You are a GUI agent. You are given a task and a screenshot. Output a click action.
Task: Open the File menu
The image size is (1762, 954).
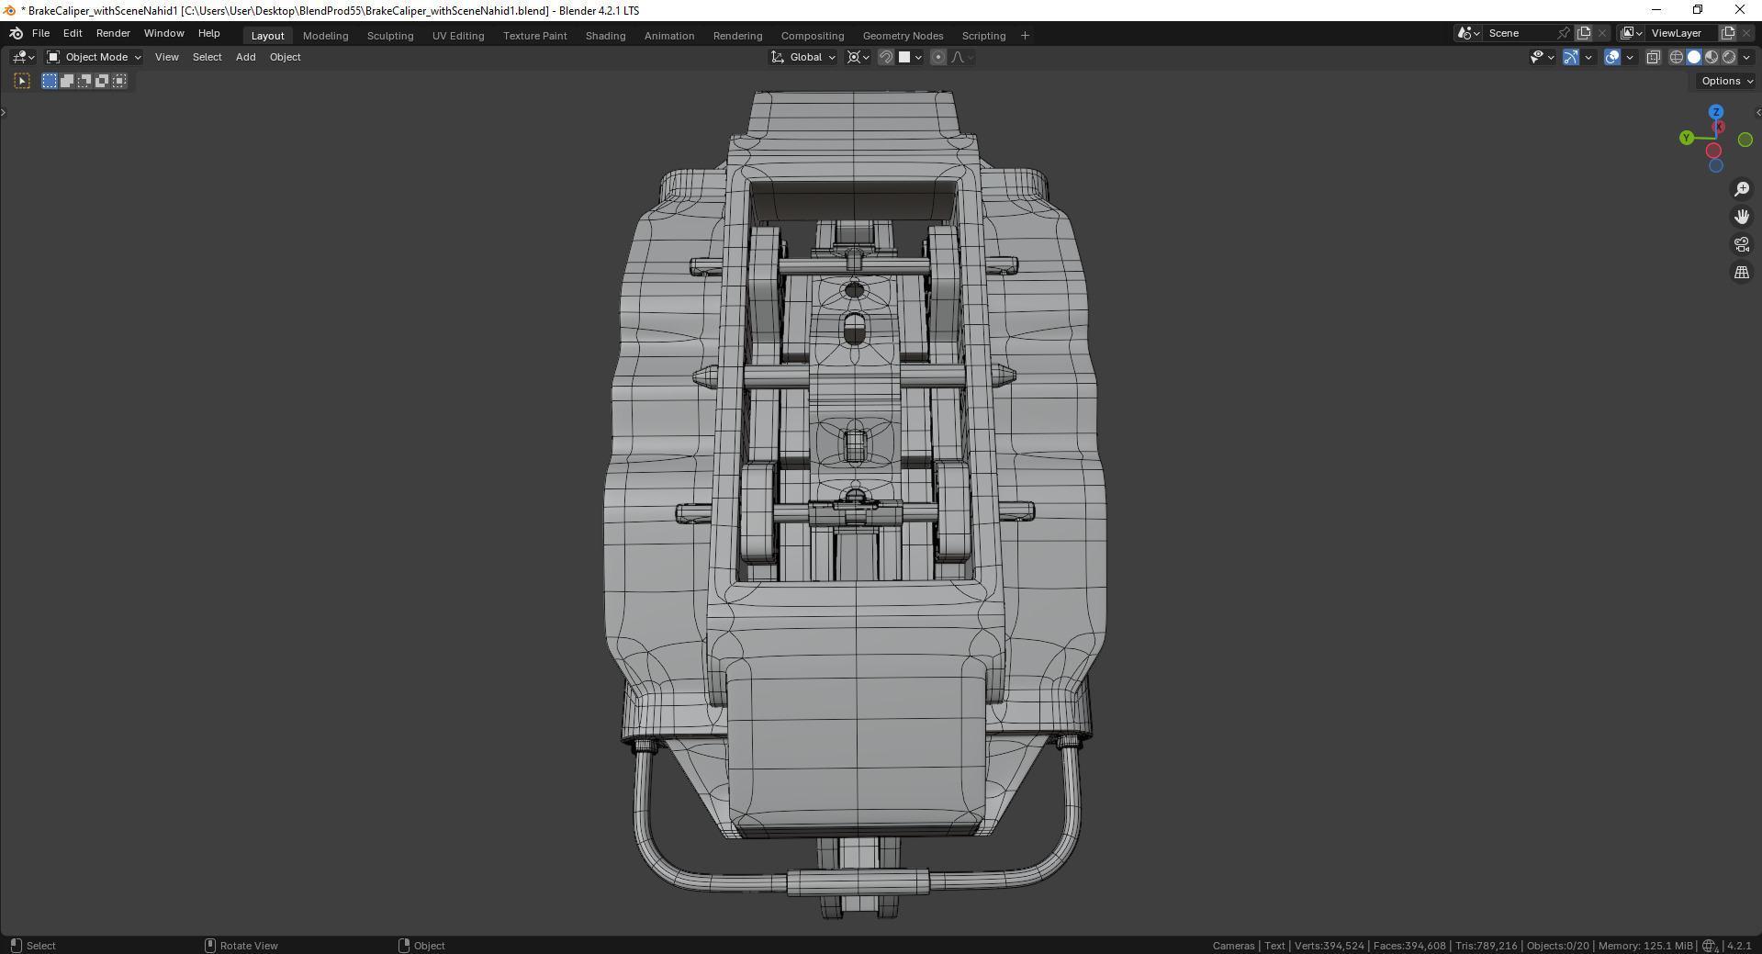pyautogui.click(x=41, y=33)
